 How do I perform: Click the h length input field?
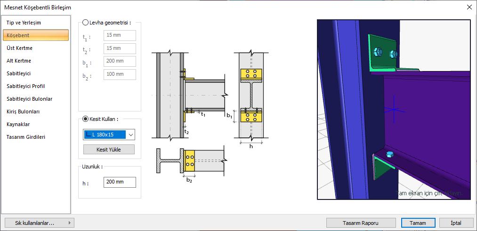[120, 182]
